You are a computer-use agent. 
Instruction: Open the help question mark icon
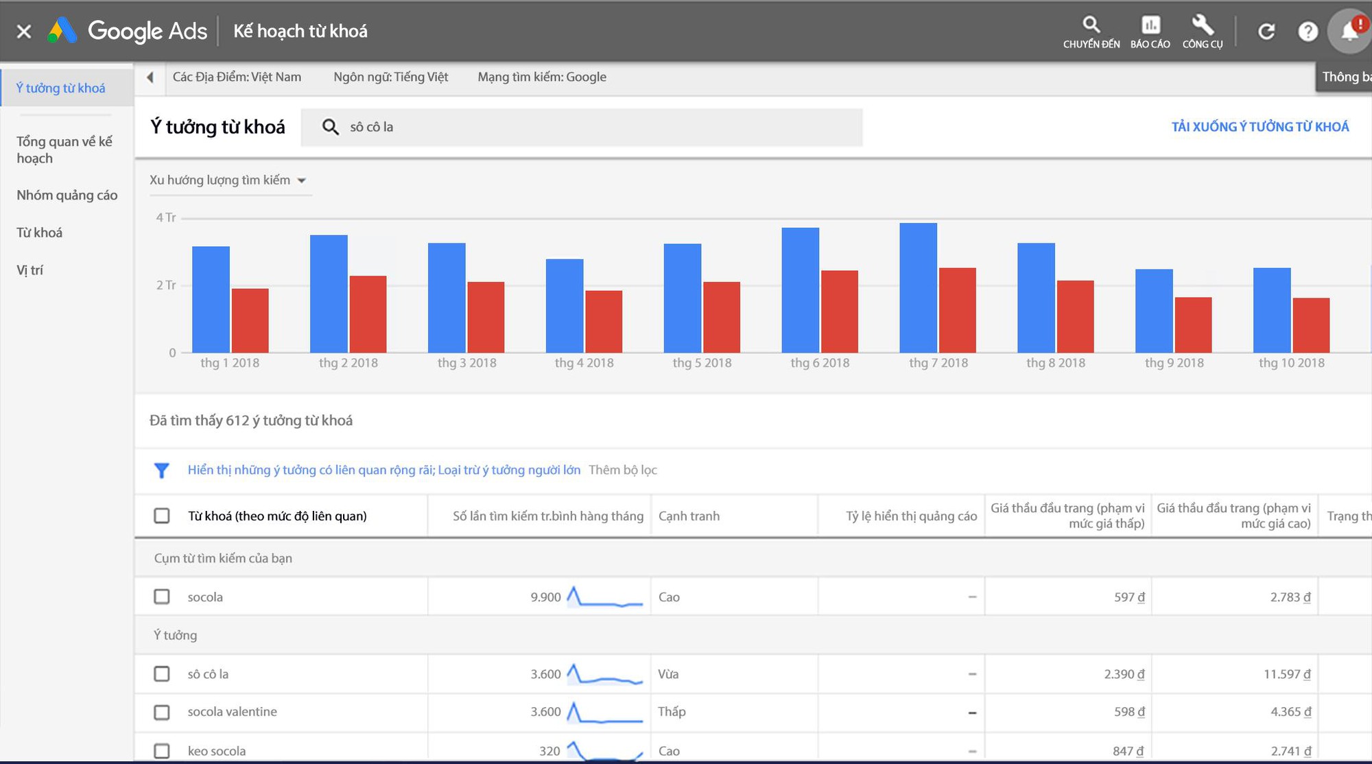[x=1308, y=32]
